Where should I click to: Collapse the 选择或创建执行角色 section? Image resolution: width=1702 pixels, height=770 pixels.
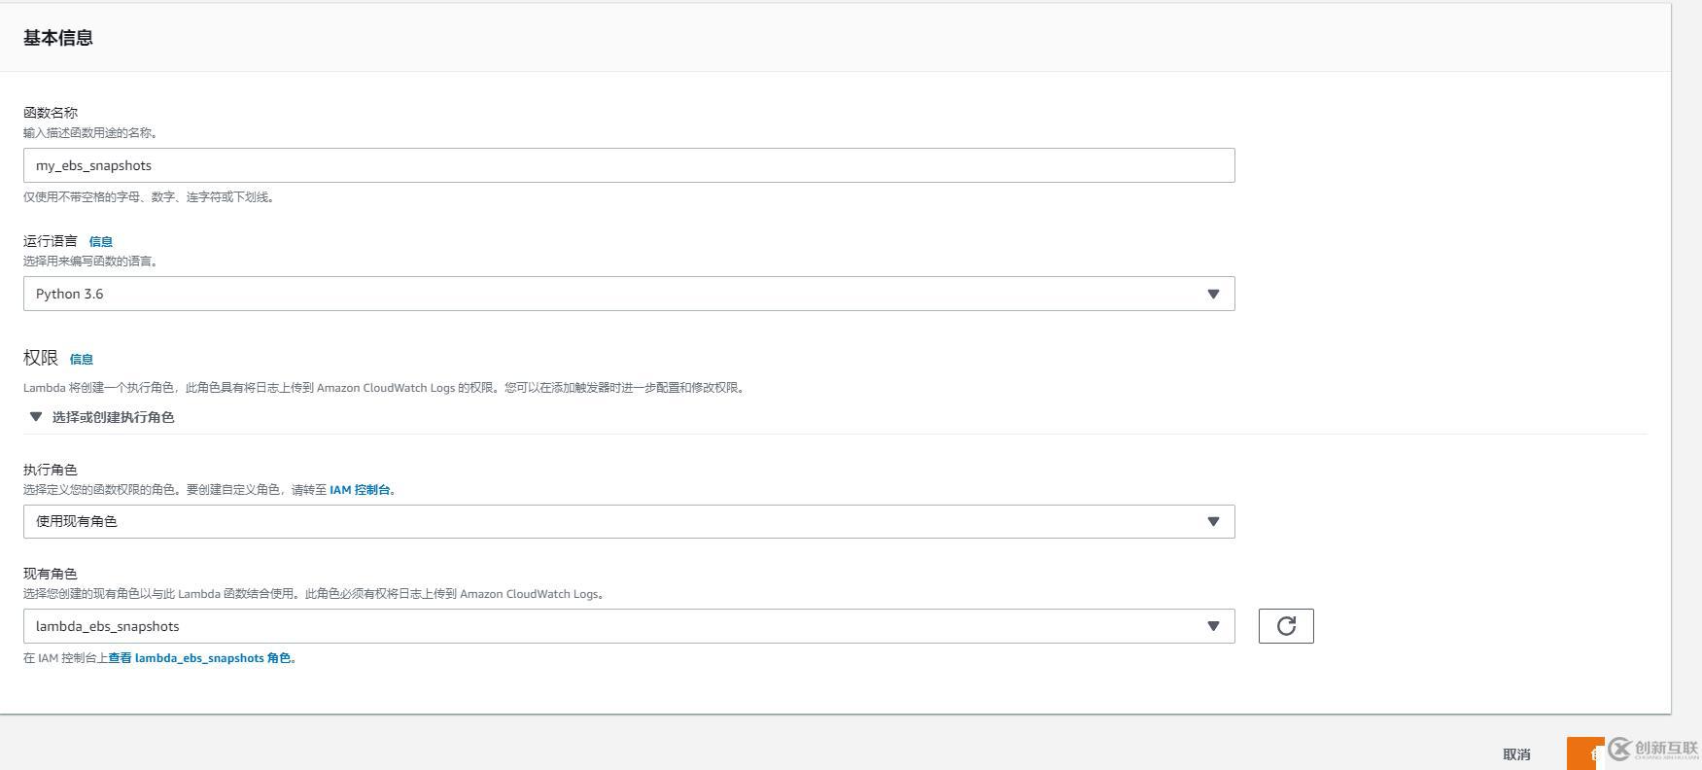coord(101,417)
